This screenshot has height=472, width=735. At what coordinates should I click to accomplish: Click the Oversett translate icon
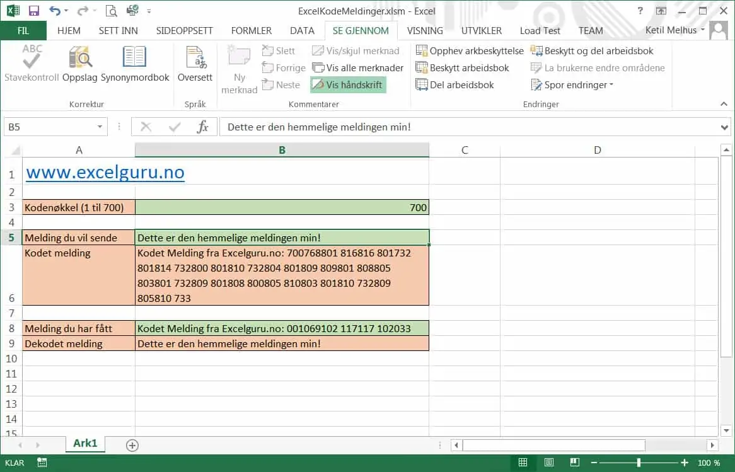coord(195,63)
